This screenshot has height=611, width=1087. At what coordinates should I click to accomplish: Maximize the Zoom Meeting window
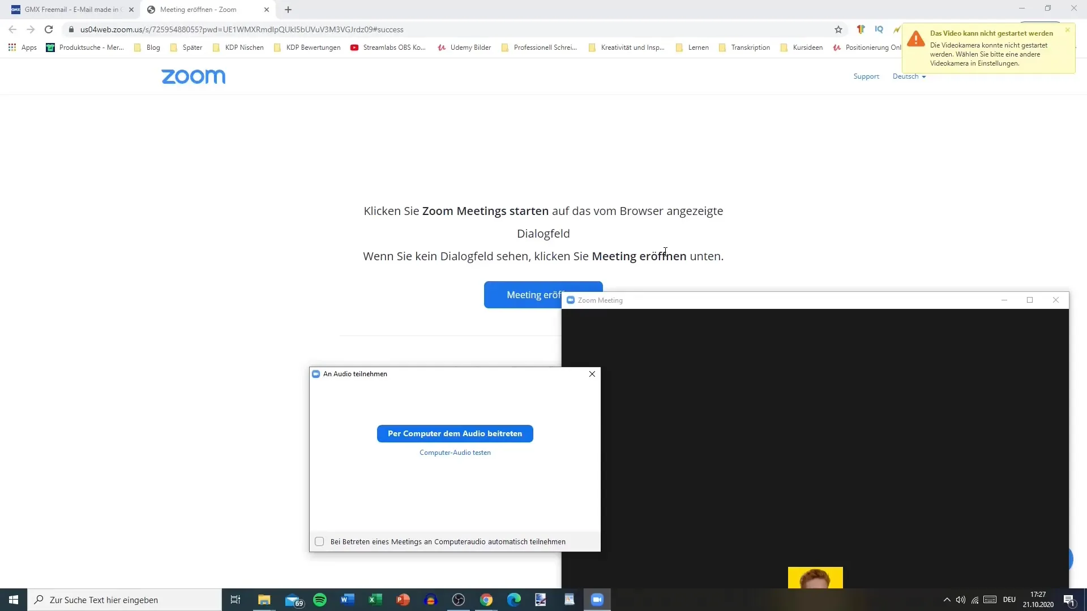(x=1030, y=300)
